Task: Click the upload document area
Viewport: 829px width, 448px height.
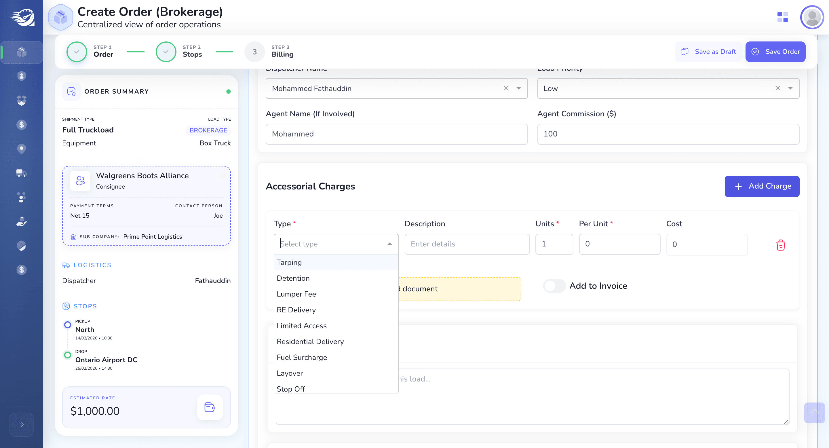Action: point(460,289)
